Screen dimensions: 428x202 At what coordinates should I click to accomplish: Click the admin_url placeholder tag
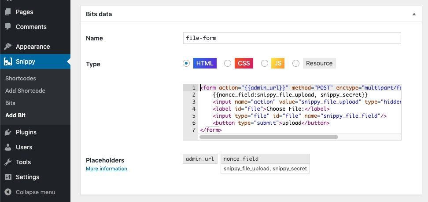tap(200, 159)
